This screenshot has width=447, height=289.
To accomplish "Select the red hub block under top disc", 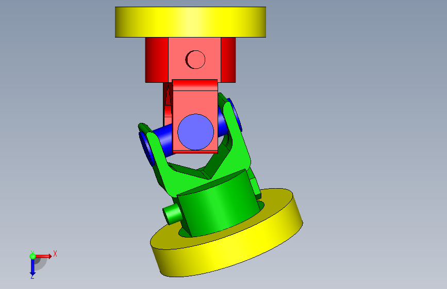I will click(190, 60).
